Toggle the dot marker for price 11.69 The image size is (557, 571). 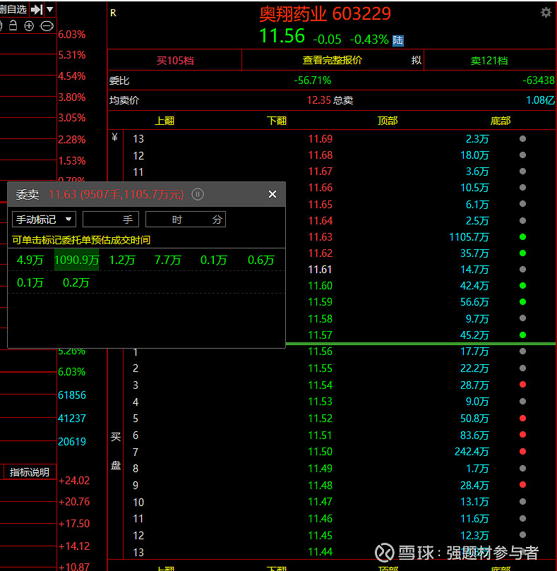pos(522,138)
